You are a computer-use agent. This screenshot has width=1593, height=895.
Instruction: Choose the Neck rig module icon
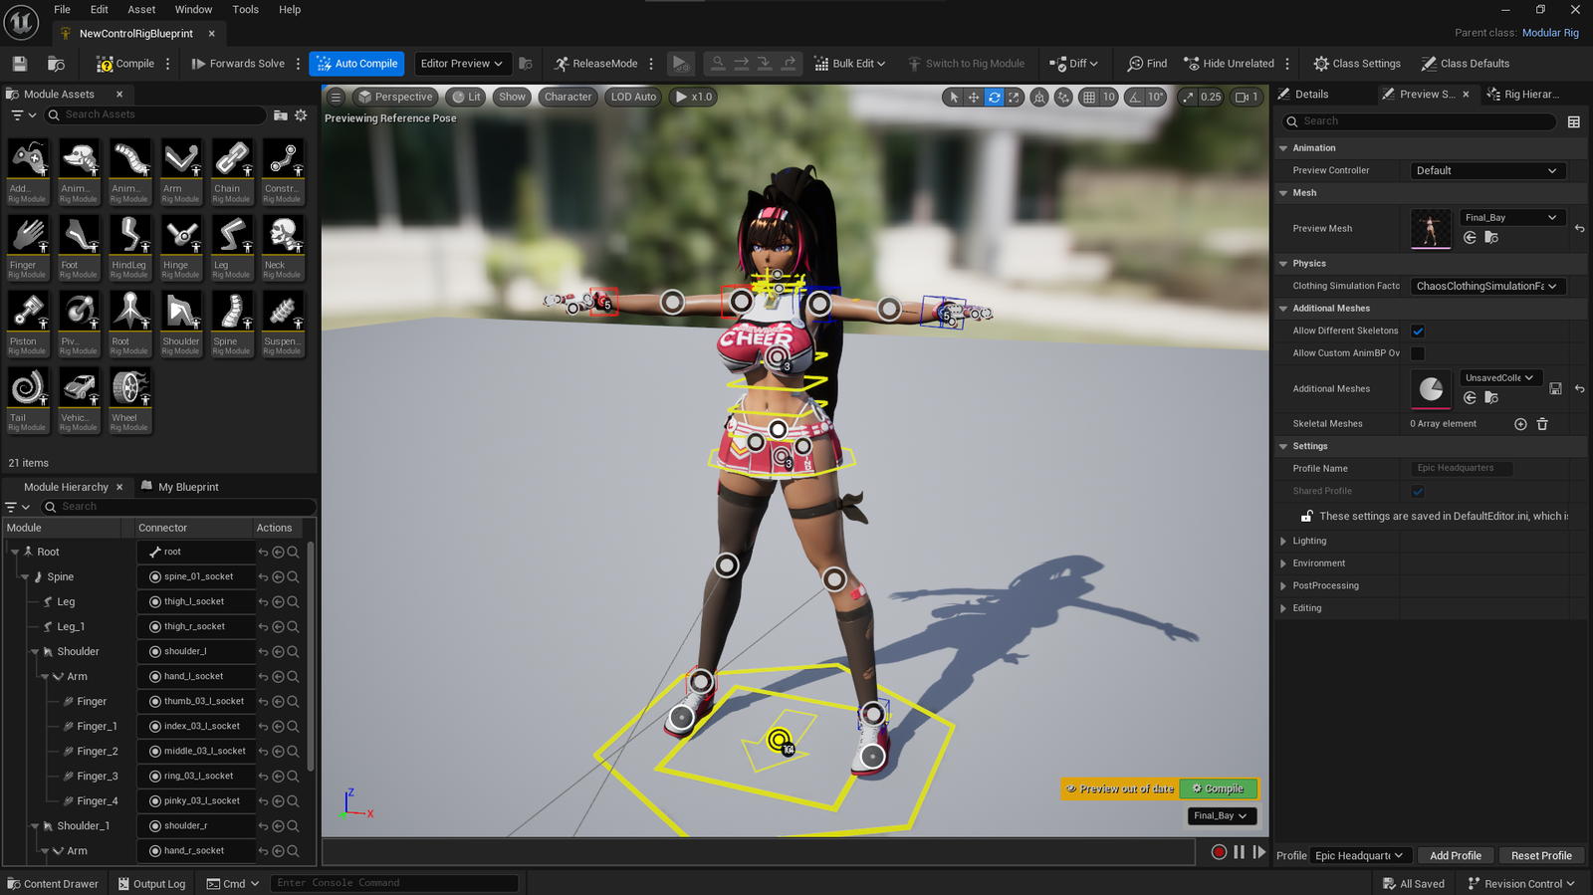click(283, 246)
